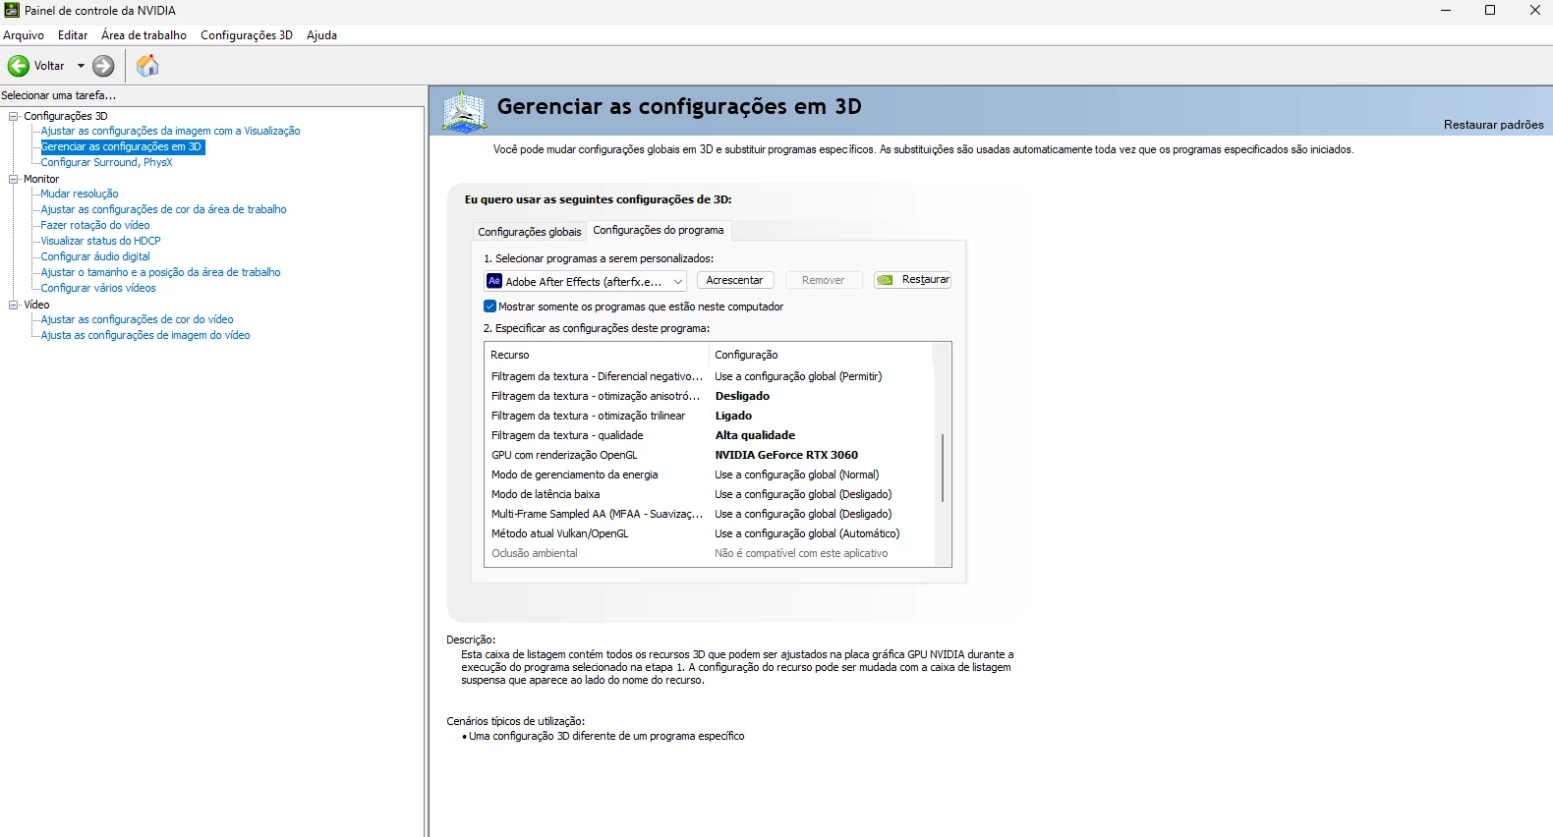The height and width of the screenshot is (837, 1553).
Task: Click the Remover button
Action: [824, 280]
